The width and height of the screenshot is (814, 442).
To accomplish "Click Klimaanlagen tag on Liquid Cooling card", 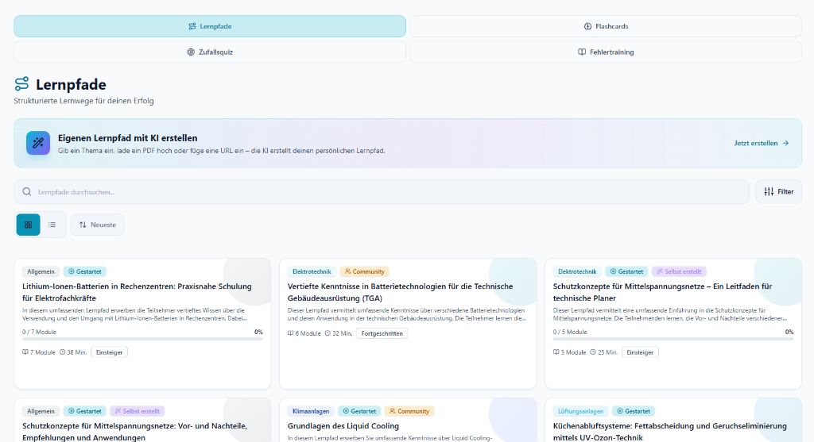I will click(311, 411).
